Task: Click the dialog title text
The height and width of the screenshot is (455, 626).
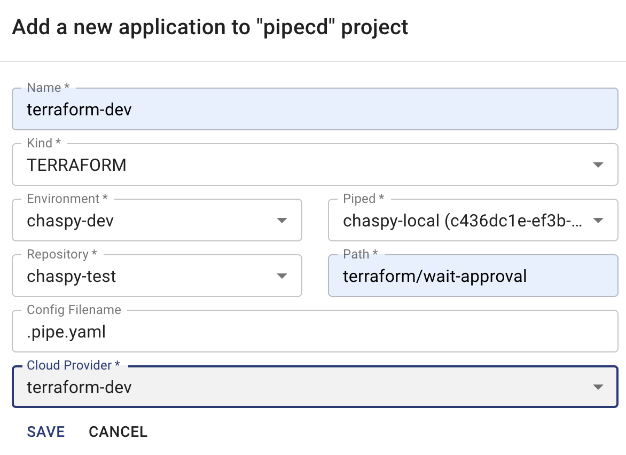Action: tap(210, 27)
